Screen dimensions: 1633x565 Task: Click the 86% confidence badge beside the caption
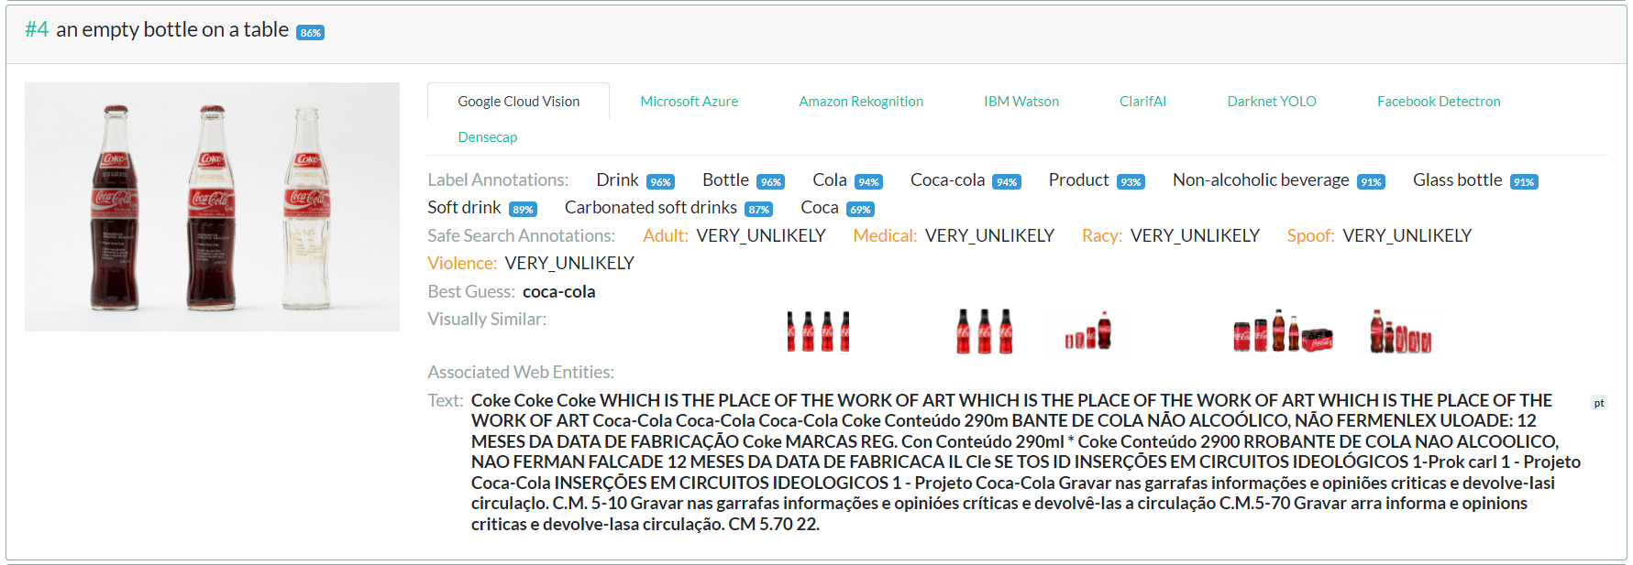point(311,33)
